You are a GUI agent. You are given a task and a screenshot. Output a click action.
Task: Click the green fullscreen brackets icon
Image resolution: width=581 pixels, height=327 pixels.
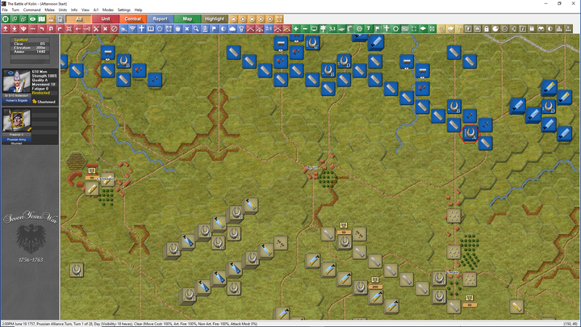pos(414,28)
